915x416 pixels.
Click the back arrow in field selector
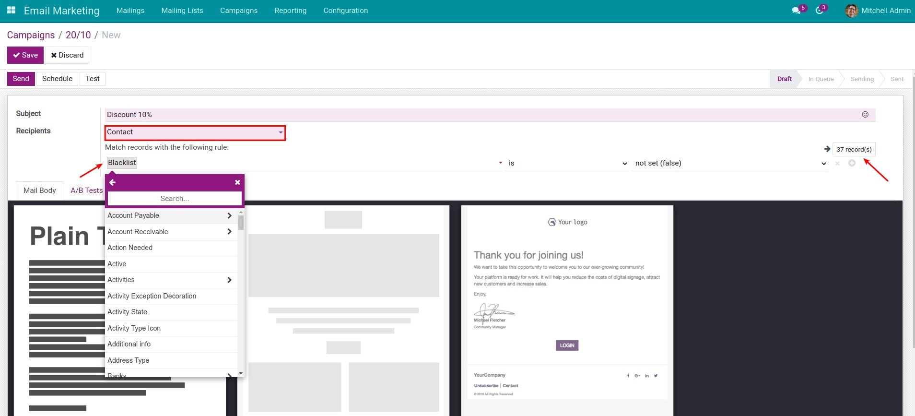(x=113, y=182)
